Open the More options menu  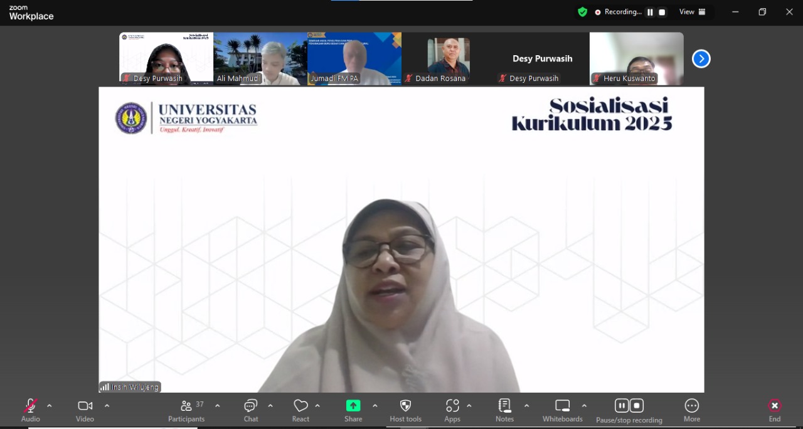pyautogui.click(x=692, y=410)
